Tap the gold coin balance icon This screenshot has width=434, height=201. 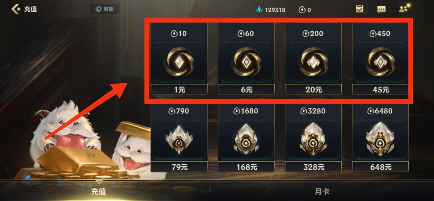click(302, 10)
